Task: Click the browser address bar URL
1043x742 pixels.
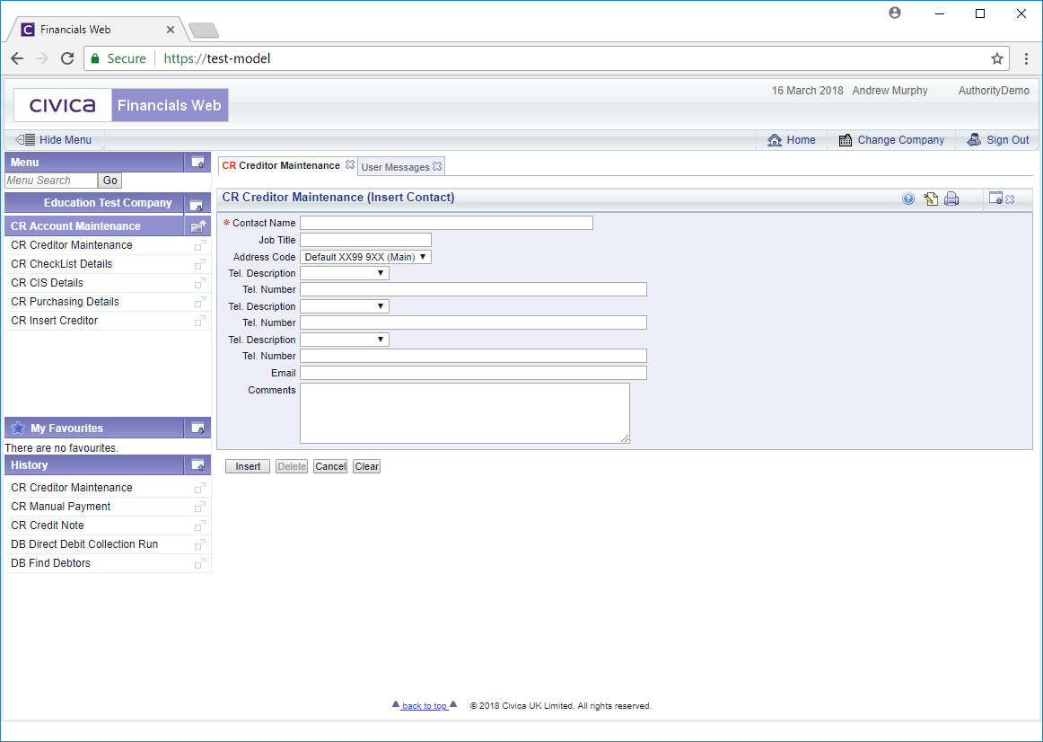Action: (217, 58)
